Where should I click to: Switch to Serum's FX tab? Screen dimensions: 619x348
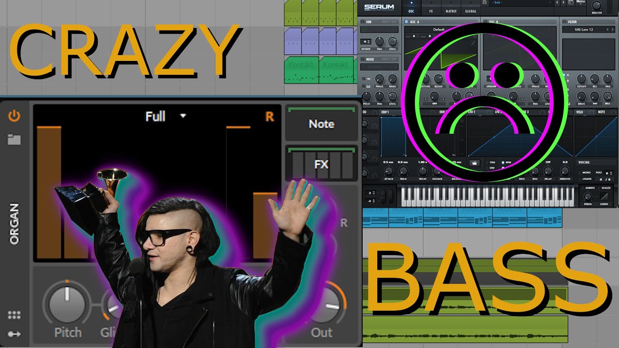[431, 9]
